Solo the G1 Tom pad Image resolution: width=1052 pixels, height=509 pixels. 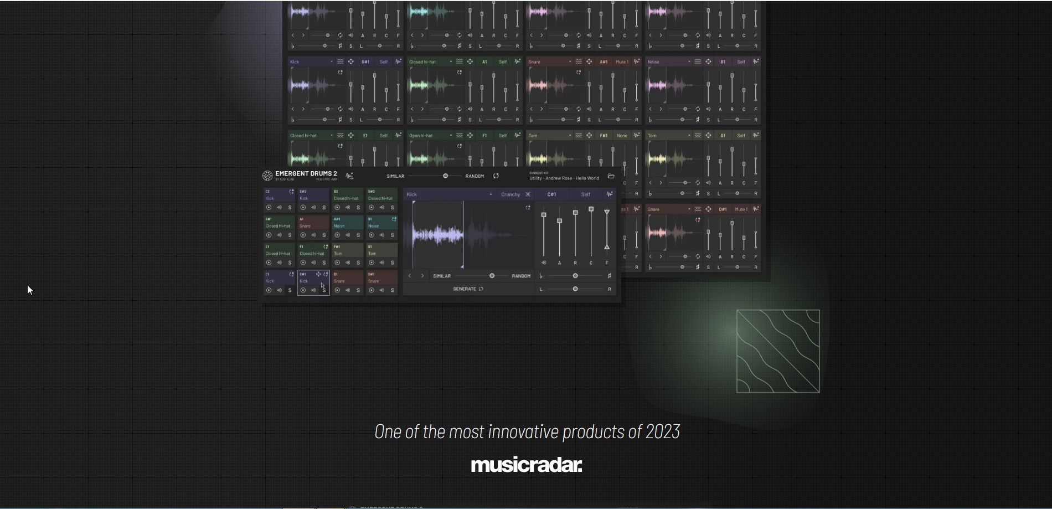point(393,263)
